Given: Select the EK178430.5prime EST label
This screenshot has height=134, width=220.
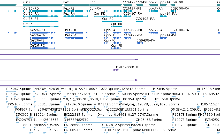Looking at the screenshot, I should tap(78, 104).
